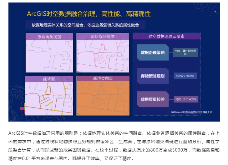Click the paragraph line starting '面的需求中'
The image size is (228, 165).
coord(114,142)
